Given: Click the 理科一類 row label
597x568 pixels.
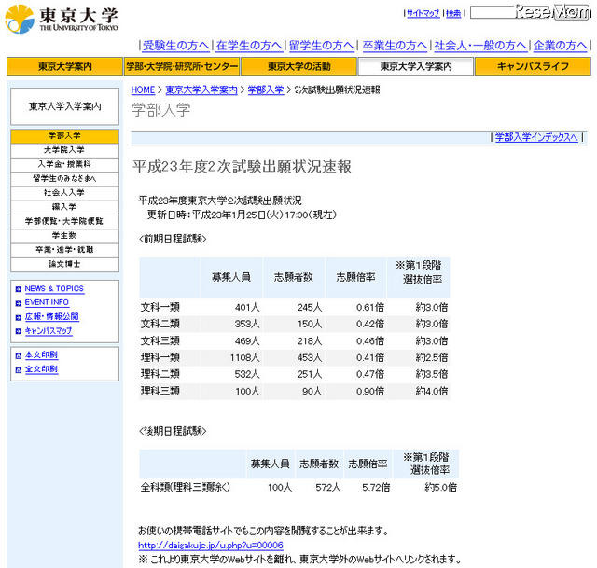Looking at the screenshot, I should (x=160, y=357).
